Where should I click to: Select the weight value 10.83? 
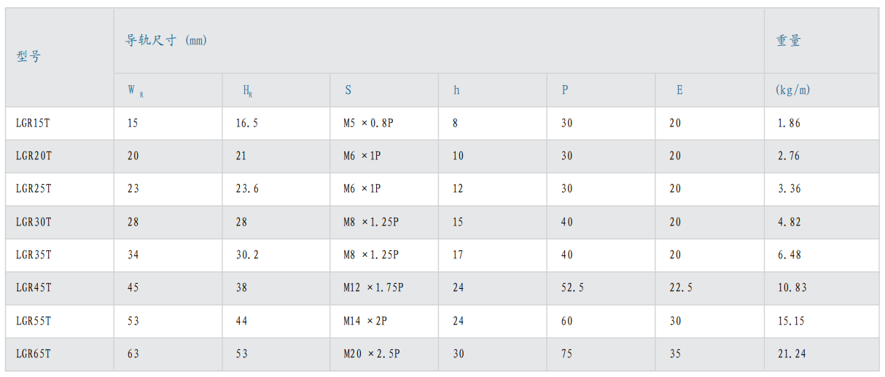tap(792, 287)
